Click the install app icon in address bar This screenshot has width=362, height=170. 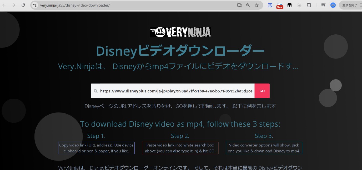pyautogui.click(x=239, y=5)
